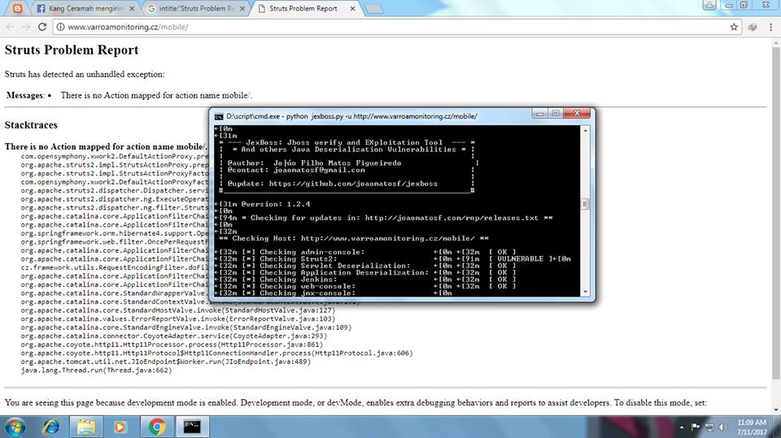Image resolution: width=781 pixels, height=438 pixels.
Task: Maximize the cmd.exe jexboss window
Action: [x=556, y=114]
